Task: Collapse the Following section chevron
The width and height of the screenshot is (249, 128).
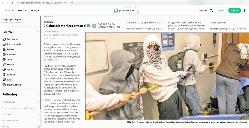Action: 38,95
